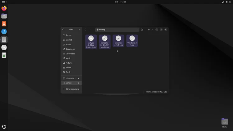Toggle the grid/list view icon
The height and width of the screenshot is (131, 233).
[149, 29]
